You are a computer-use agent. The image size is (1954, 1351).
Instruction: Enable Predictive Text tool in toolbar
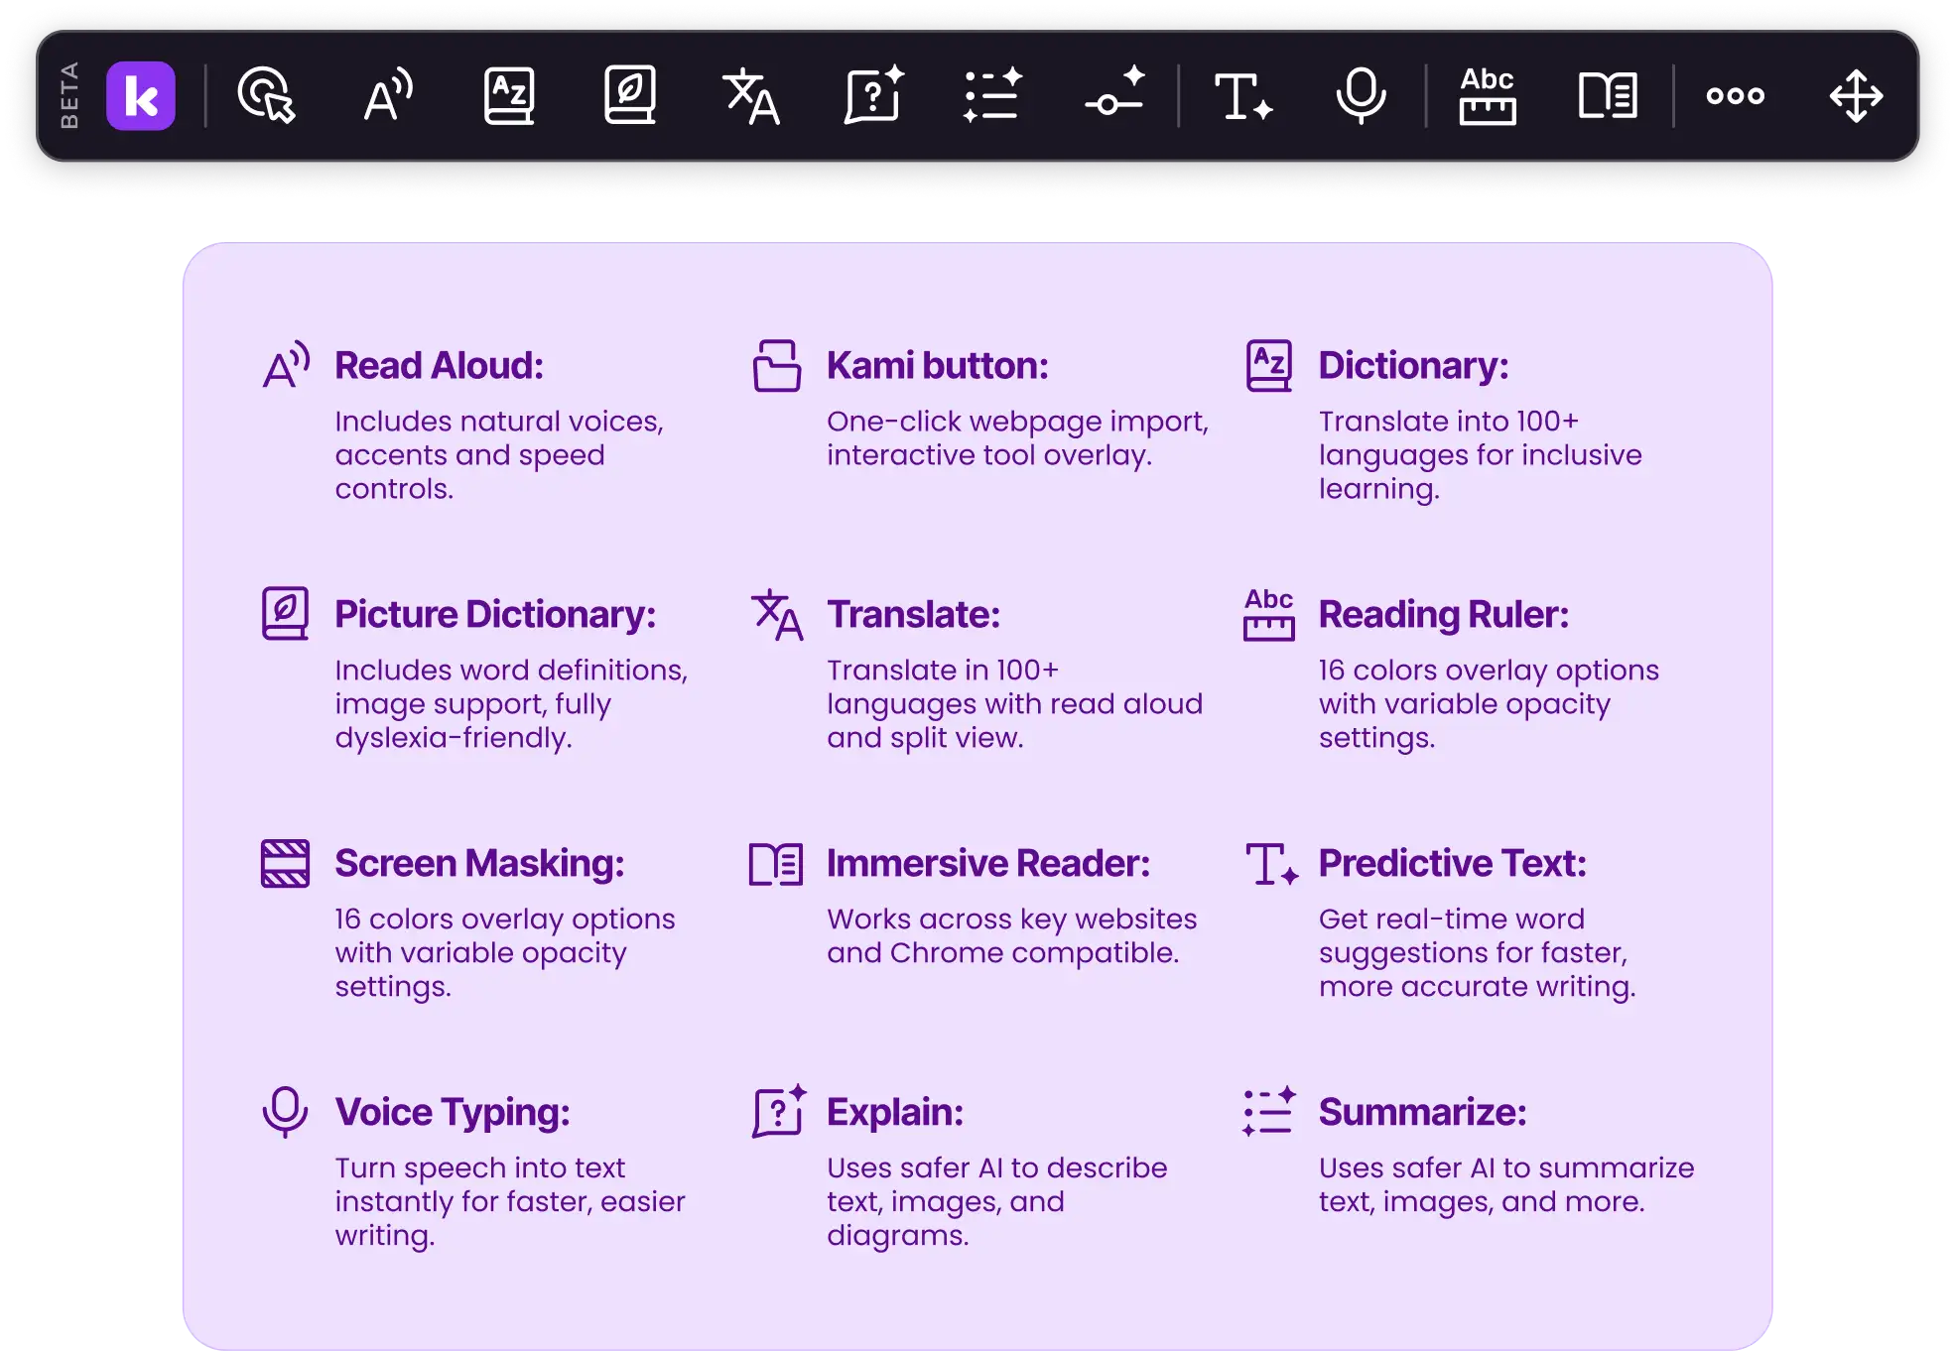click(1243, 96)
